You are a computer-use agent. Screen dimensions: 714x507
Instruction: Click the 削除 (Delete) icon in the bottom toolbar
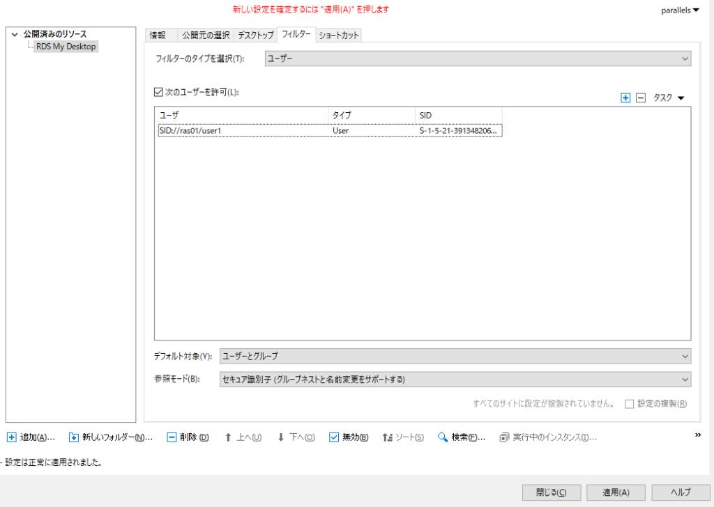click(x=172, y=437)
